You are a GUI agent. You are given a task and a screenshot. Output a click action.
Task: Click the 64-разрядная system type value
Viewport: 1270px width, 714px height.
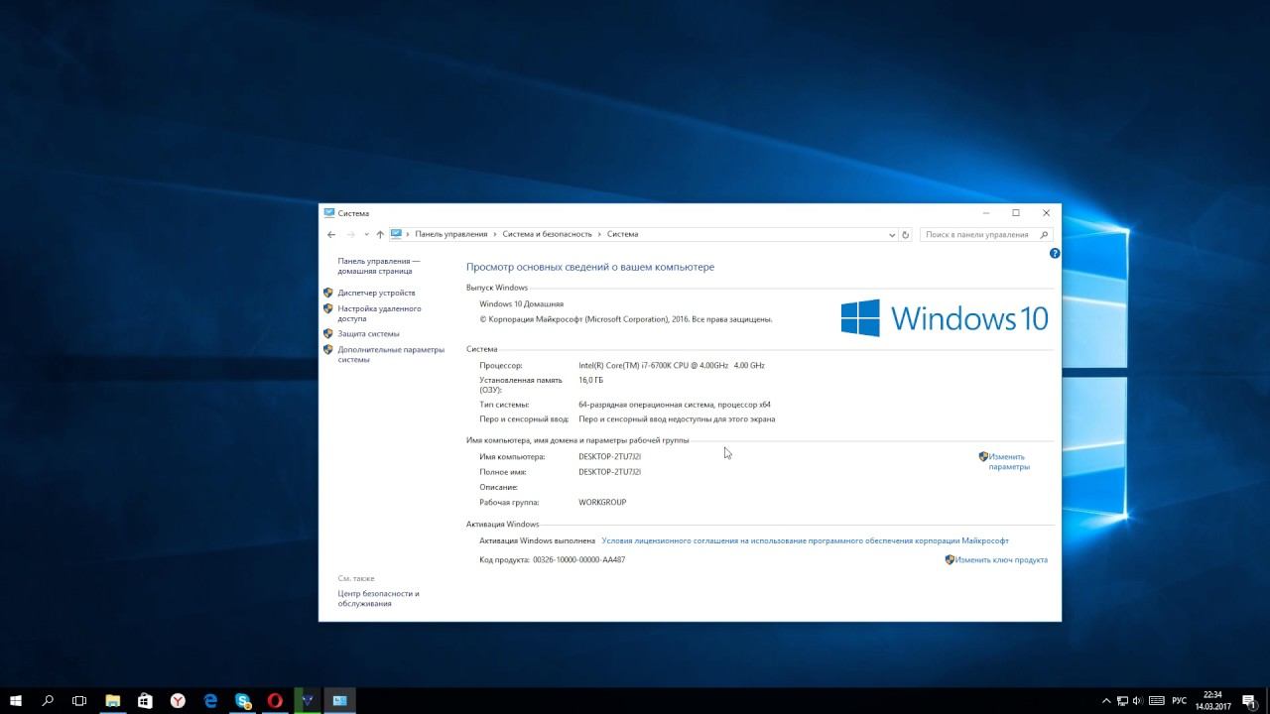(675, 405)
